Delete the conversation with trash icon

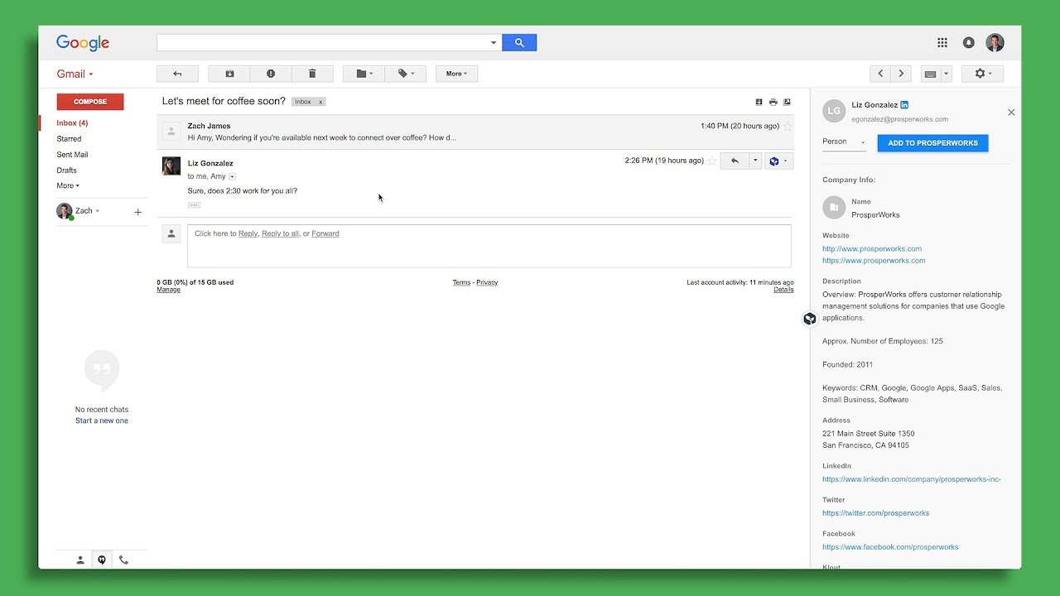click(x=312, y=74)
